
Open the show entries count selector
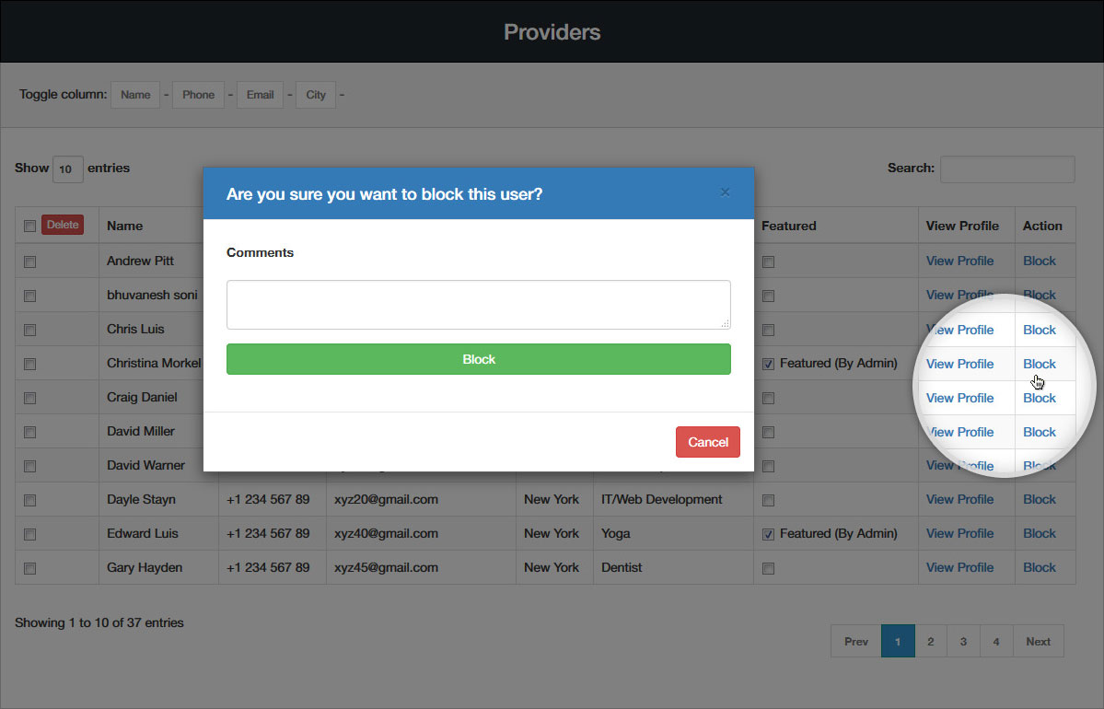click(66, 169)
